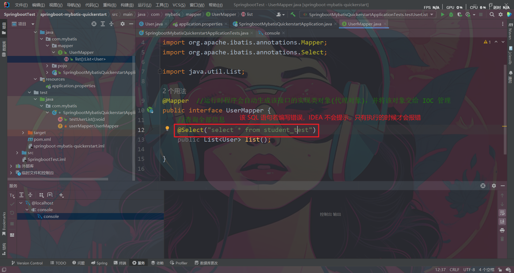Click the editor vertical scrollbar

tap(505, 110)
